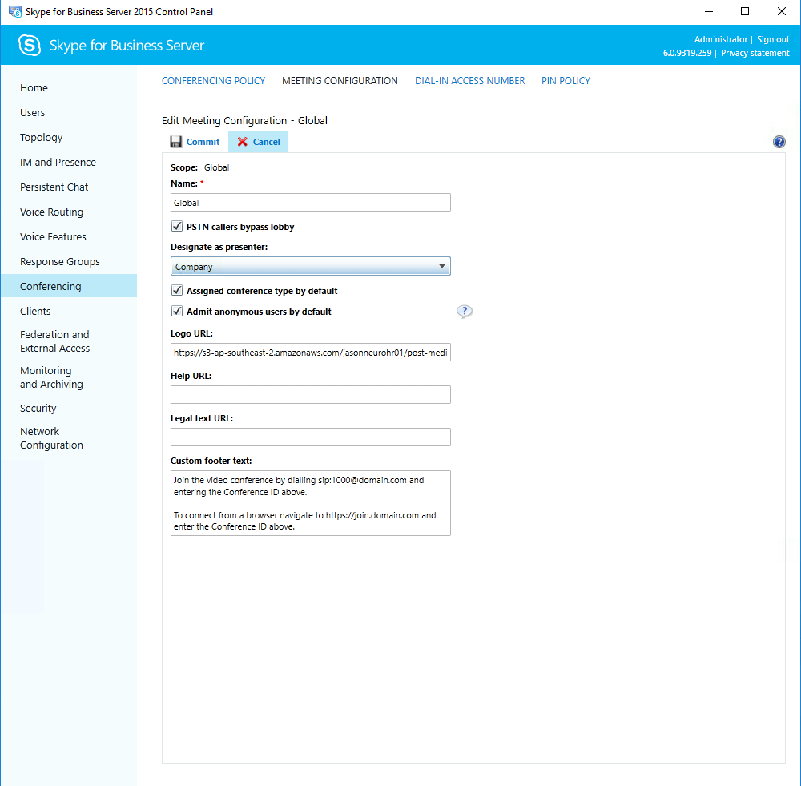Go to the PIN Policy tab
This screenshot has width=801, height=786.
click(x=566, y=81)
